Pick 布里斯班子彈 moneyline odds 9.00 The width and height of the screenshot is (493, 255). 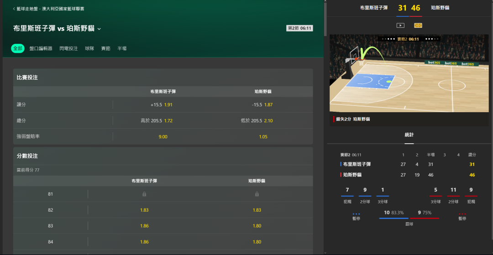(163, 136)
